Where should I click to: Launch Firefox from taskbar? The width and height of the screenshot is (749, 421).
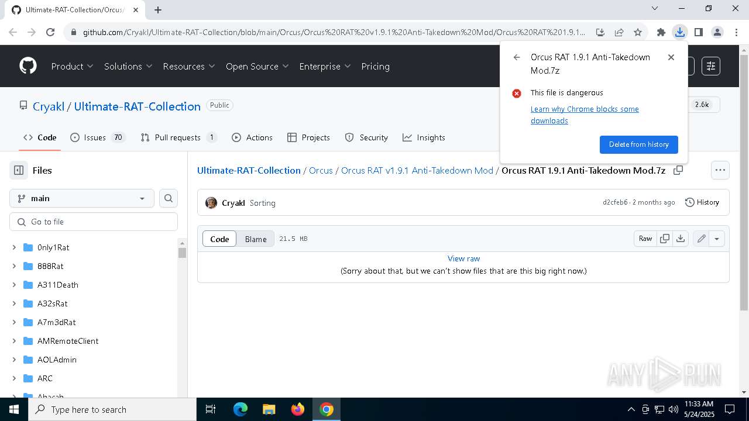[x=298, y=409]
